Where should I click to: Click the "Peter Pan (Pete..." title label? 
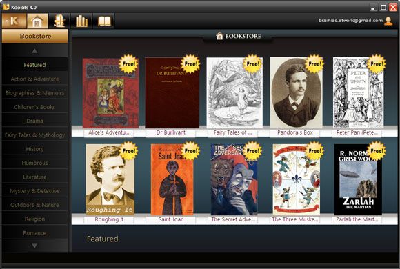pos(357,132)
